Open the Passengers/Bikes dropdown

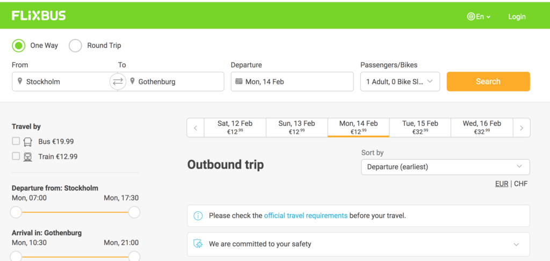point(400,82)
